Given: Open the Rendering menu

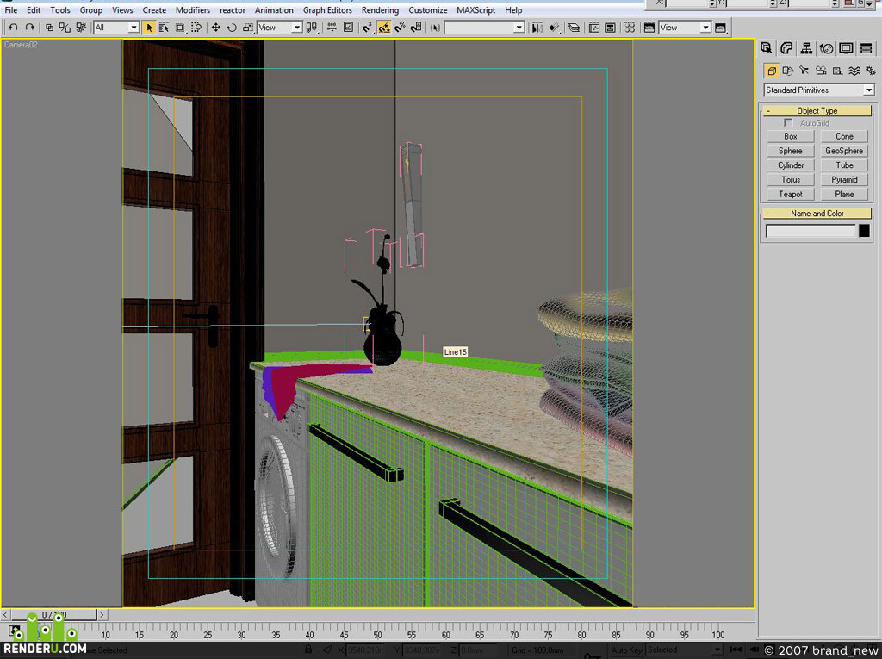Looking at the screenshot, I should (380, 10).
